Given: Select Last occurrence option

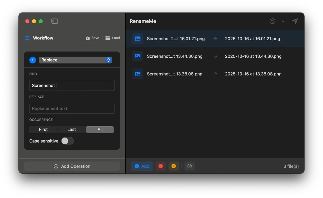Looking at the screenshot, I should click(72, 129).
